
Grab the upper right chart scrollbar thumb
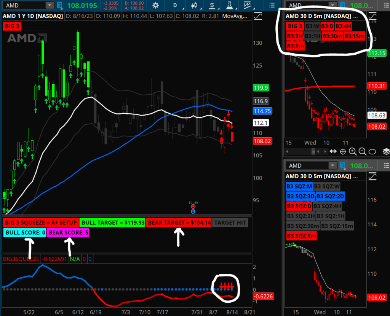coord(313,152)
